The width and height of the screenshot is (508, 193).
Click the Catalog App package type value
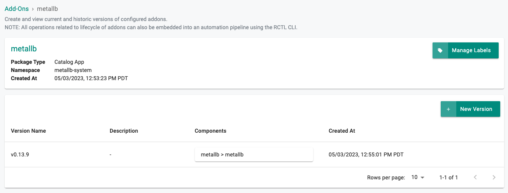click(x=69, y=62)
